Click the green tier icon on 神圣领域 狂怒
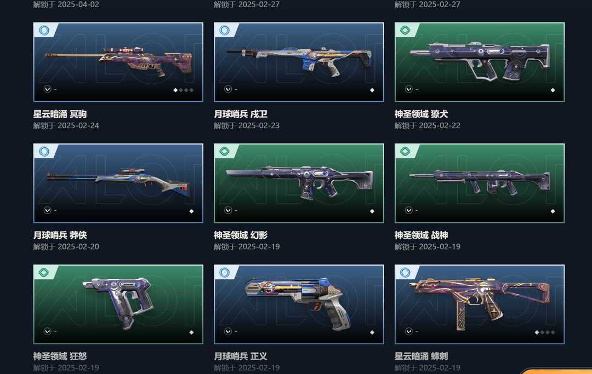This screenshot has width=592, height=374. (x=44, y=272)
